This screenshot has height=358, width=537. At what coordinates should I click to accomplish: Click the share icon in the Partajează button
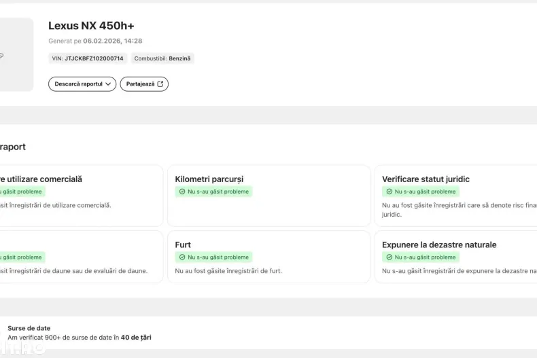(x=160, y=84)
